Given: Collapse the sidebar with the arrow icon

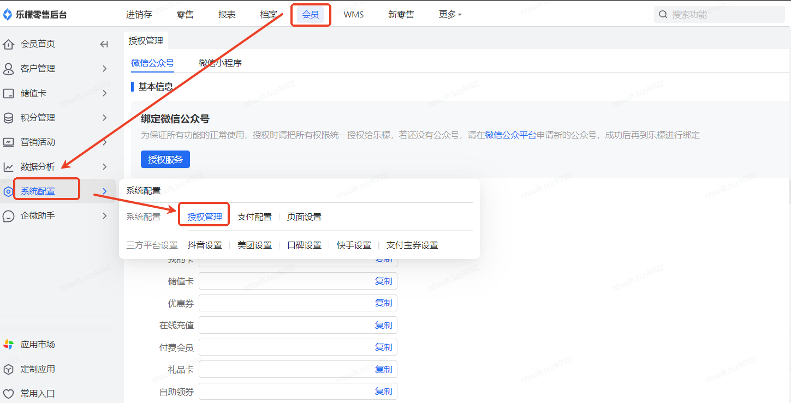Looking at the screenshot, I should (x=104, y=44).
